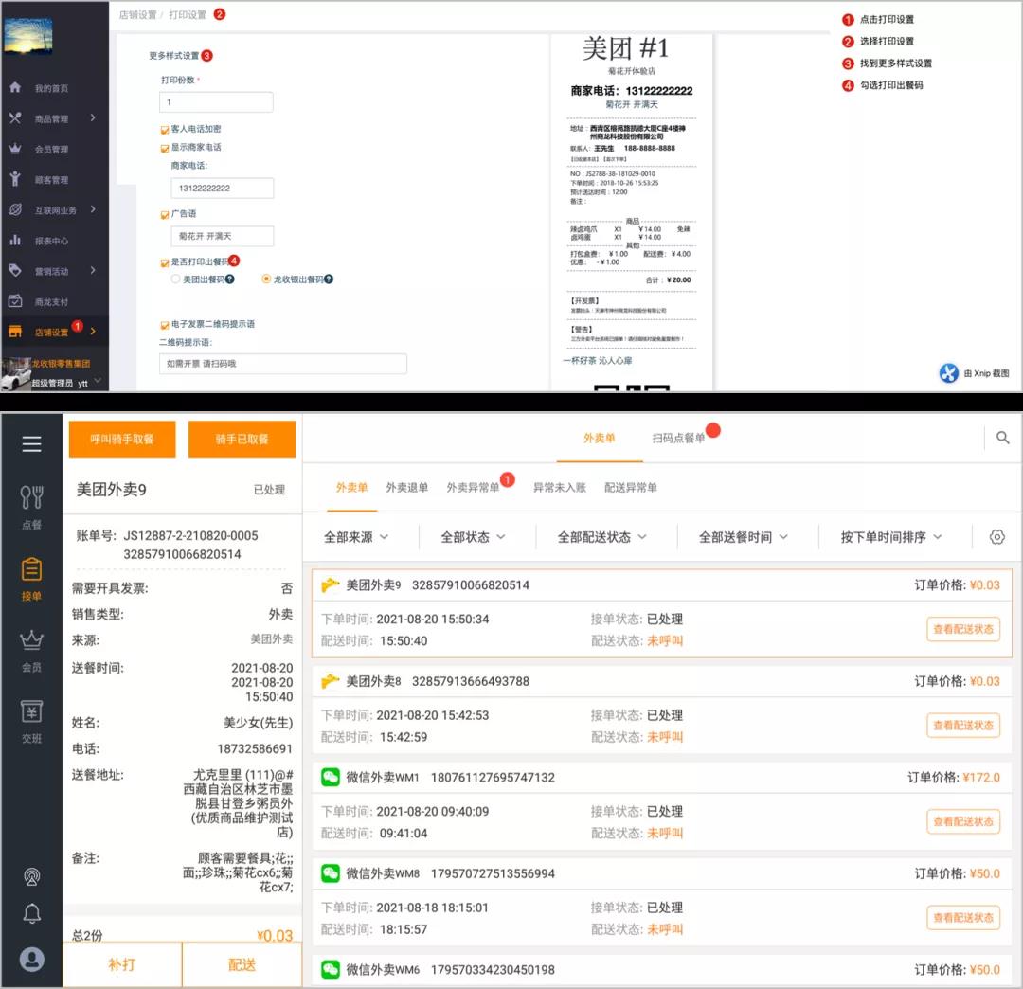Expand 商品管理 submenu arrow

(x=93, y=117)
